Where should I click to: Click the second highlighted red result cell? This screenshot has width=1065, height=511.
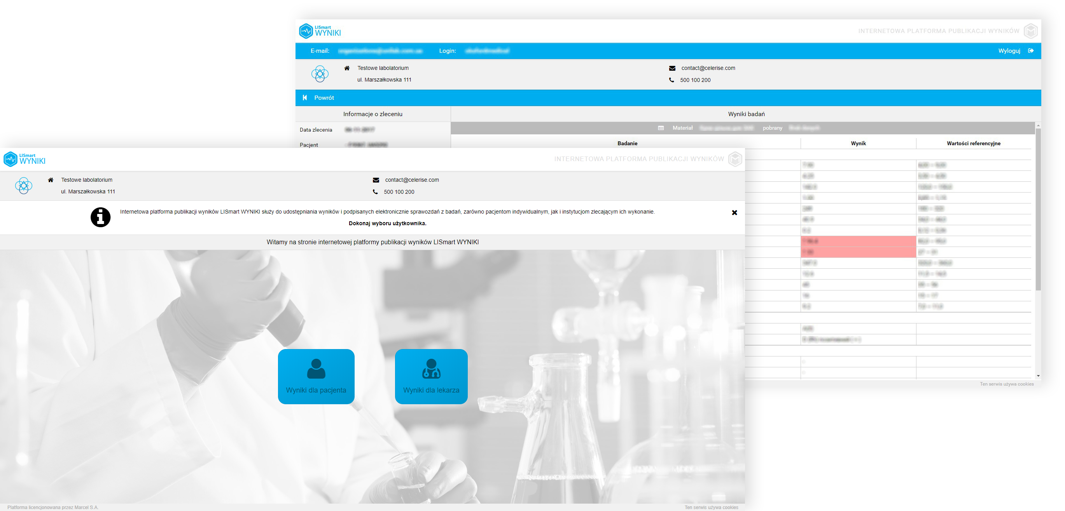(x=858, y=252)
